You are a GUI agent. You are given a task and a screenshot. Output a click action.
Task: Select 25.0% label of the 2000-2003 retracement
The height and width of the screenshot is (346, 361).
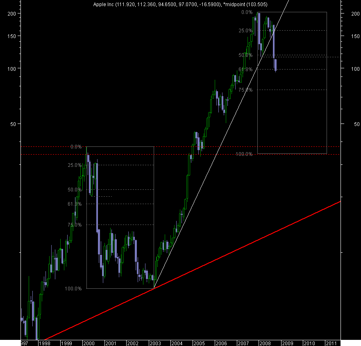pos(75,165)
